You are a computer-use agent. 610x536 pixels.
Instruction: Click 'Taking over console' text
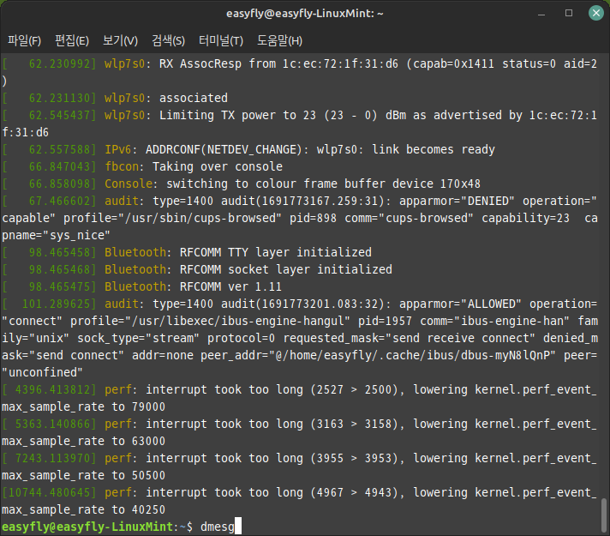(218, 166)
